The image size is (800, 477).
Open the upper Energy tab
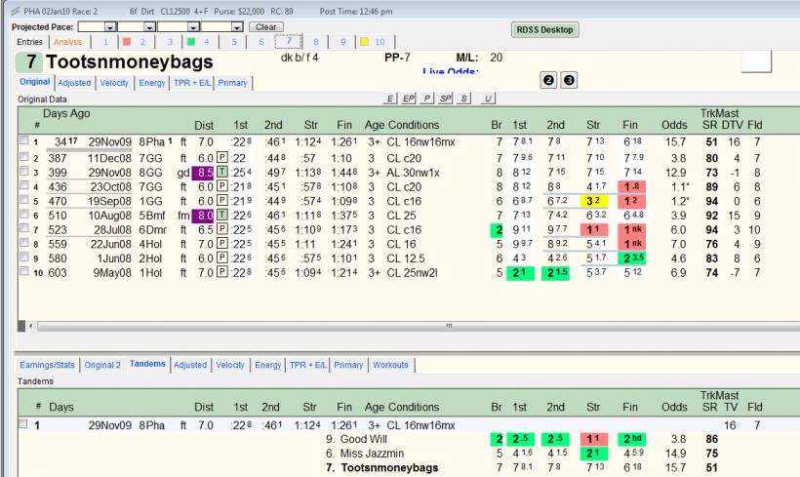click(x=152, y=83)
